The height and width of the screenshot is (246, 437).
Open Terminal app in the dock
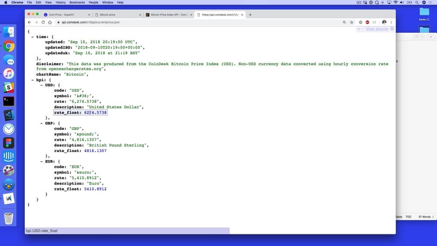[9, 101]
